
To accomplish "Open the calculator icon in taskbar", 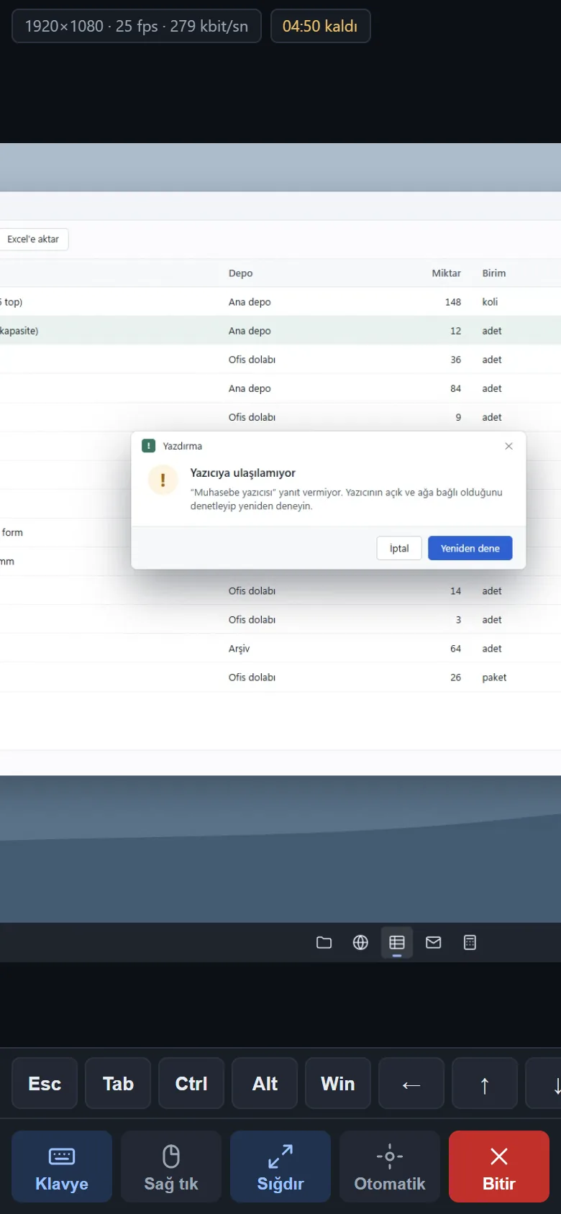I will [x=470, y=942].
